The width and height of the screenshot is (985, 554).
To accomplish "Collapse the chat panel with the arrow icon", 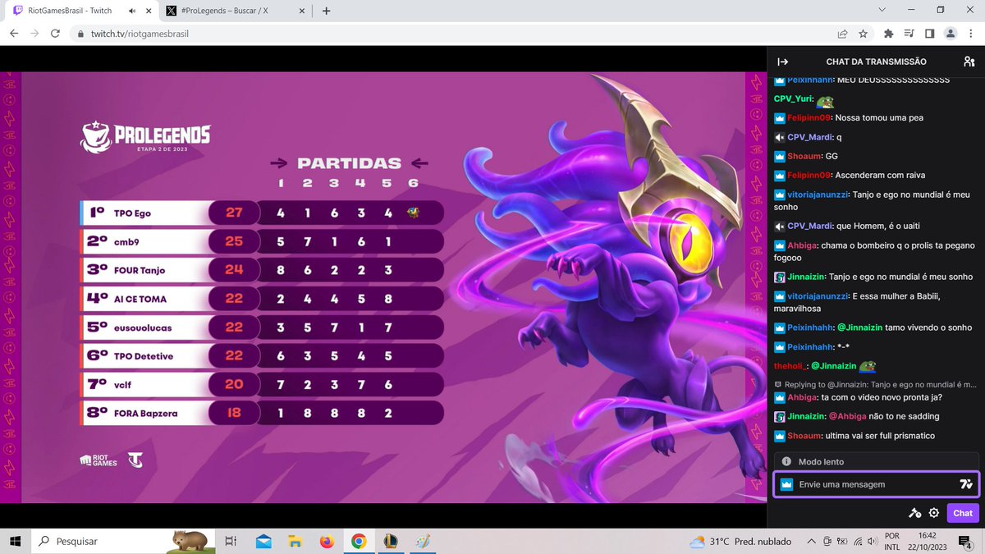I will 782,62.
